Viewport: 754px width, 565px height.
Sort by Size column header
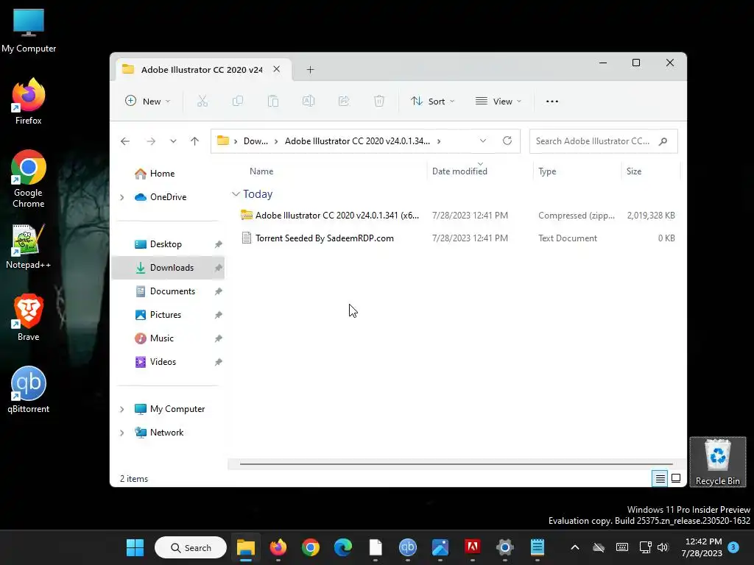pos(634,171)
